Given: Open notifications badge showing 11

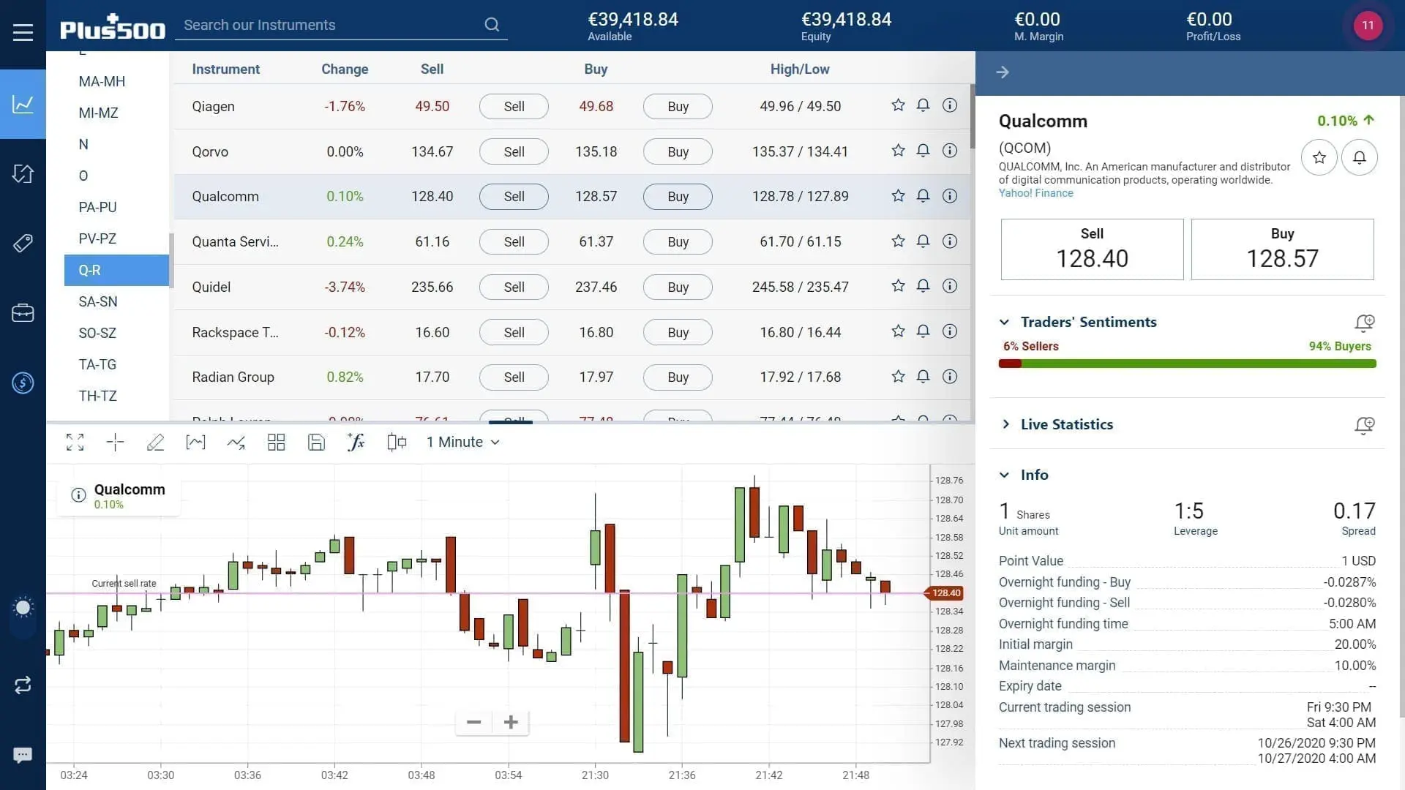Looking at the screenshot, I should coord(1368,26).
